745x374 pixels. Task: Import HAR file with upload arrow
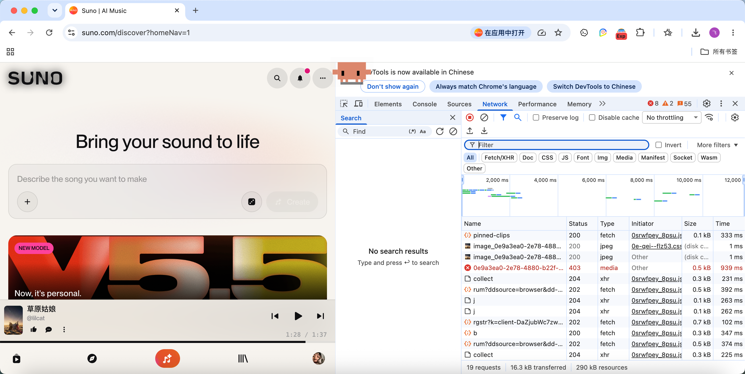[x=470, y=131]
